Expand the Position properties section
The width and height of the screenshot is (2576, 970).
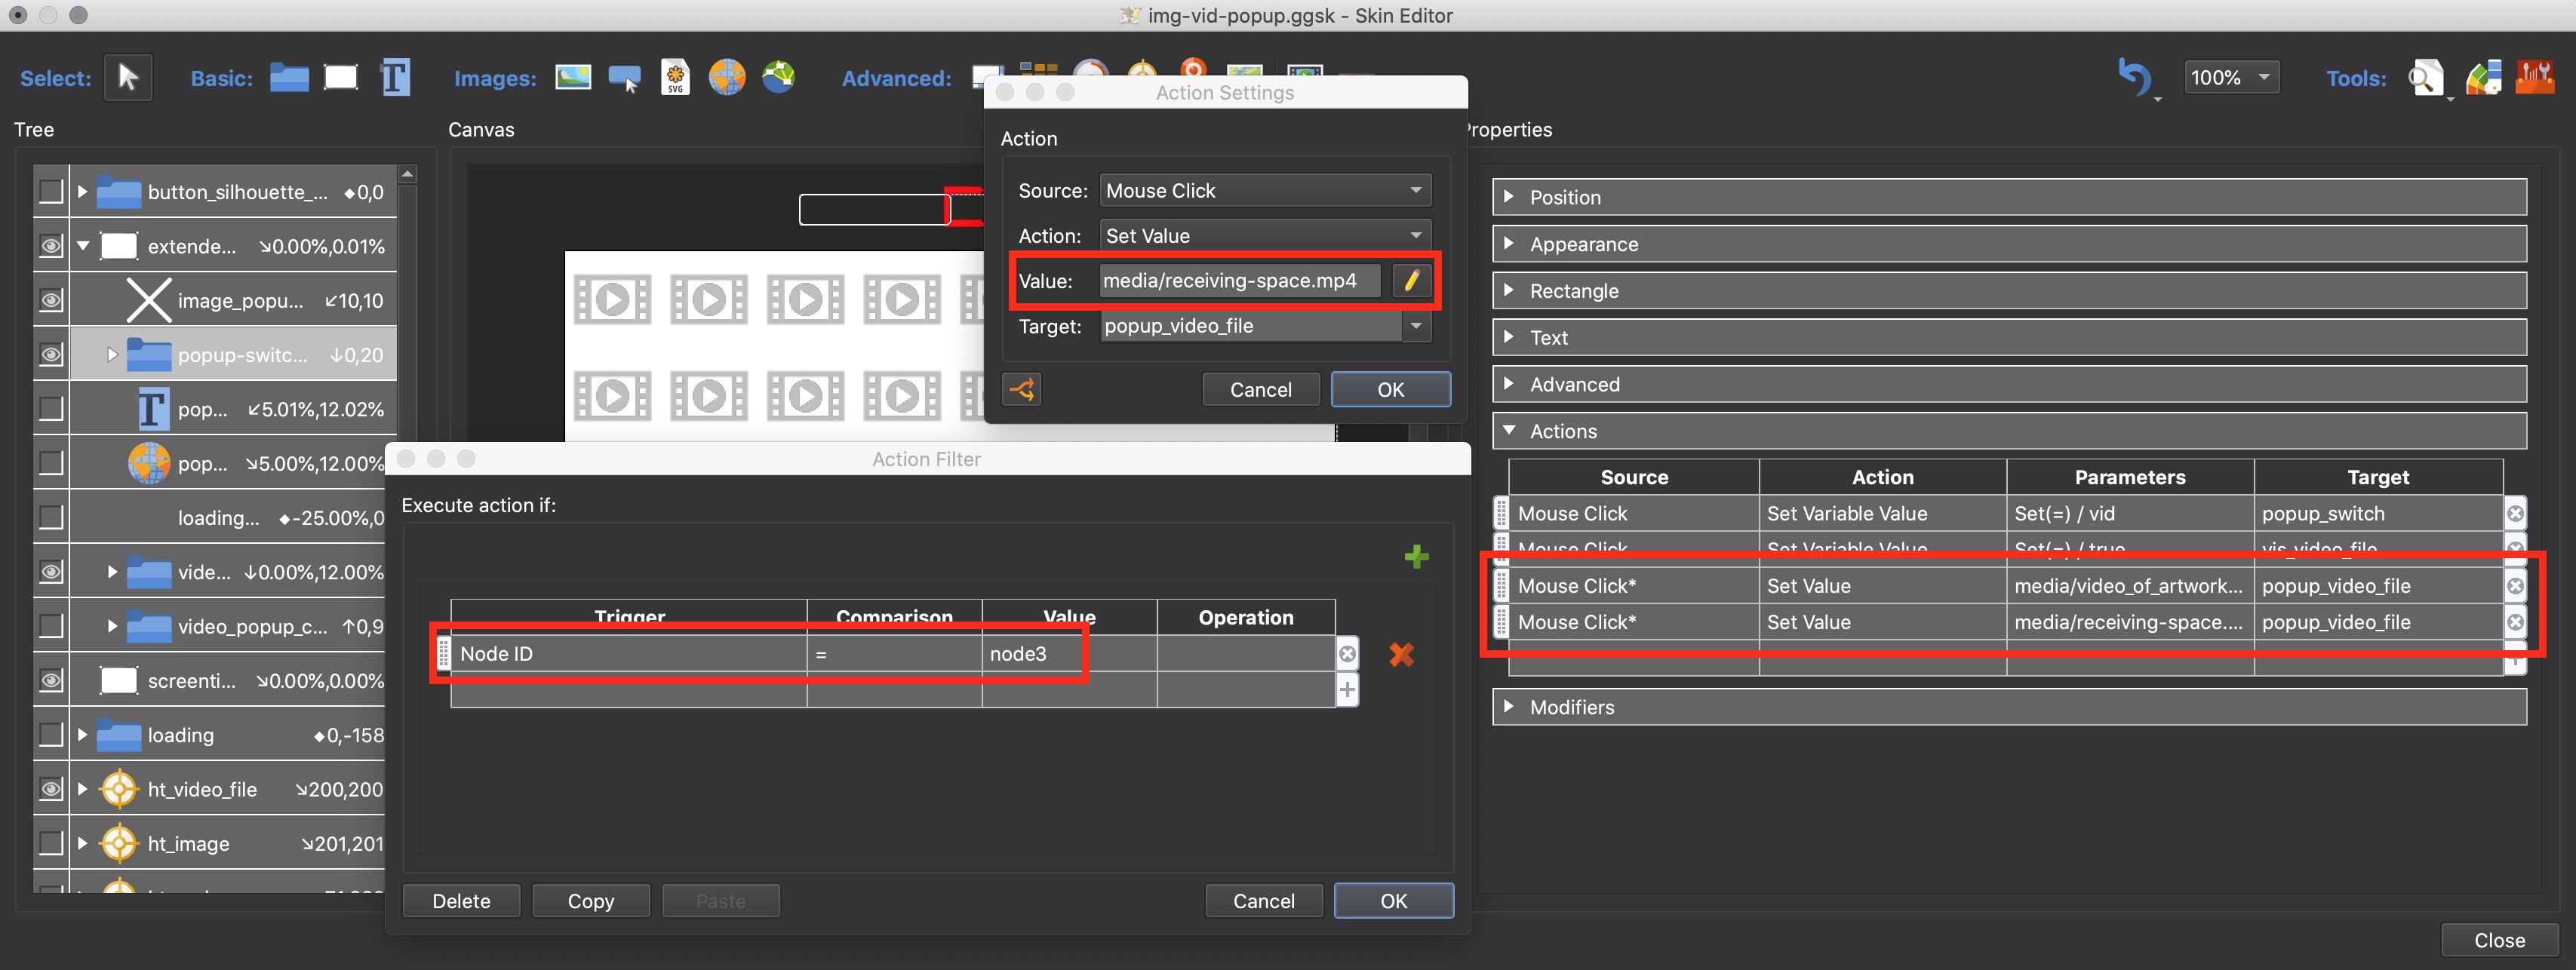(x=1509, y=197)
